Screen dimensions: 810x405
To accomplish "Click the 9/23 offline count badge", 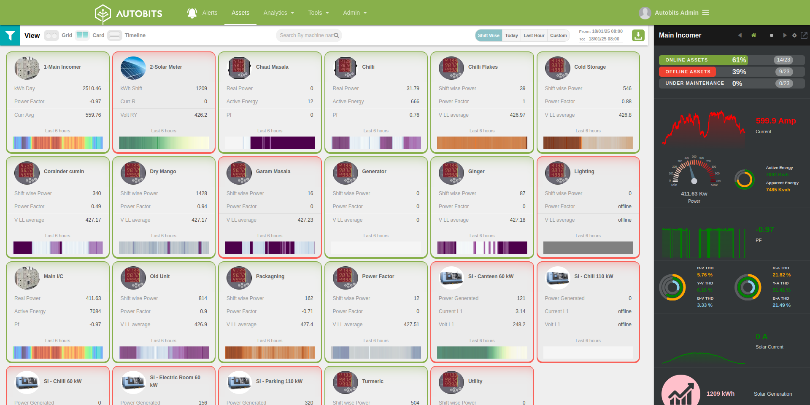I will pyautogui.click(x=784, y=72).
